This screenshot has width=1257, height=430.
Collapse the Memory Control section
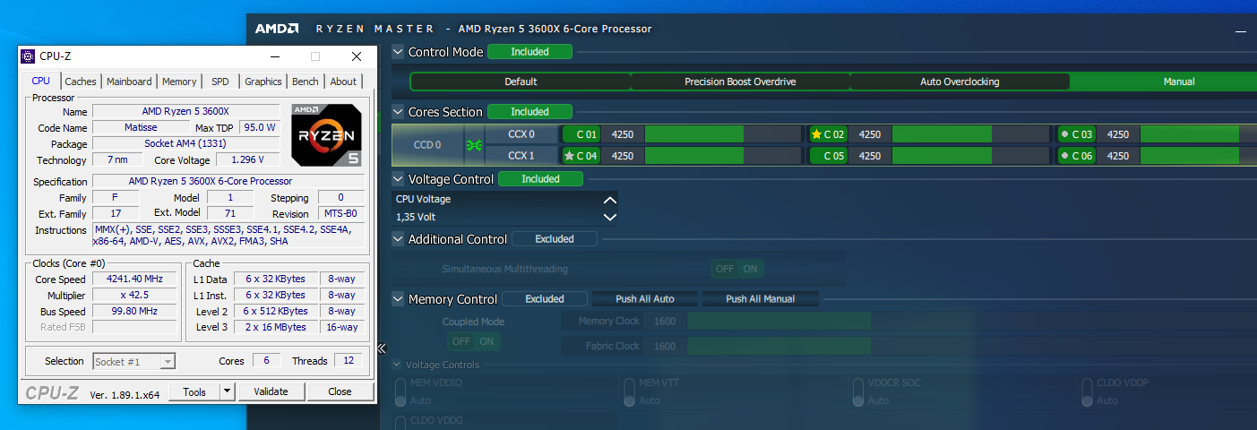tap(398, 298)
